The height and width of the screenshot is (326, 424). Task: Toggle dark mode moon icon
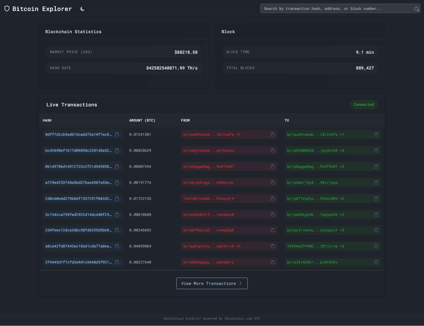(83, 9)
